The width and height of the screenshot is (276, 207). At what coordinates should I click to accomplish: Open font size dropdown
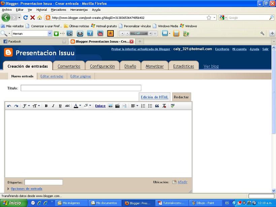(36, 106)
